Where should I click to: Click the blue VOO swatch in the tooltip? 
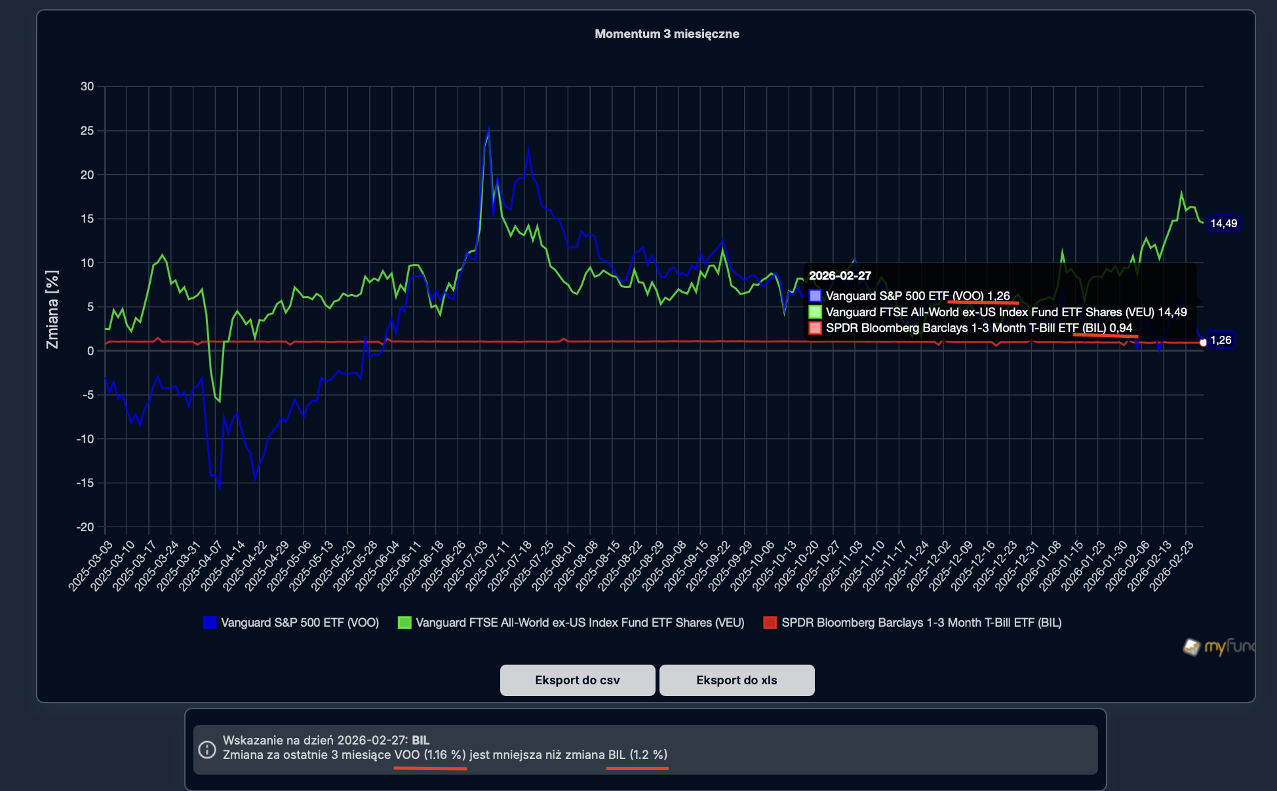point(815,296)
